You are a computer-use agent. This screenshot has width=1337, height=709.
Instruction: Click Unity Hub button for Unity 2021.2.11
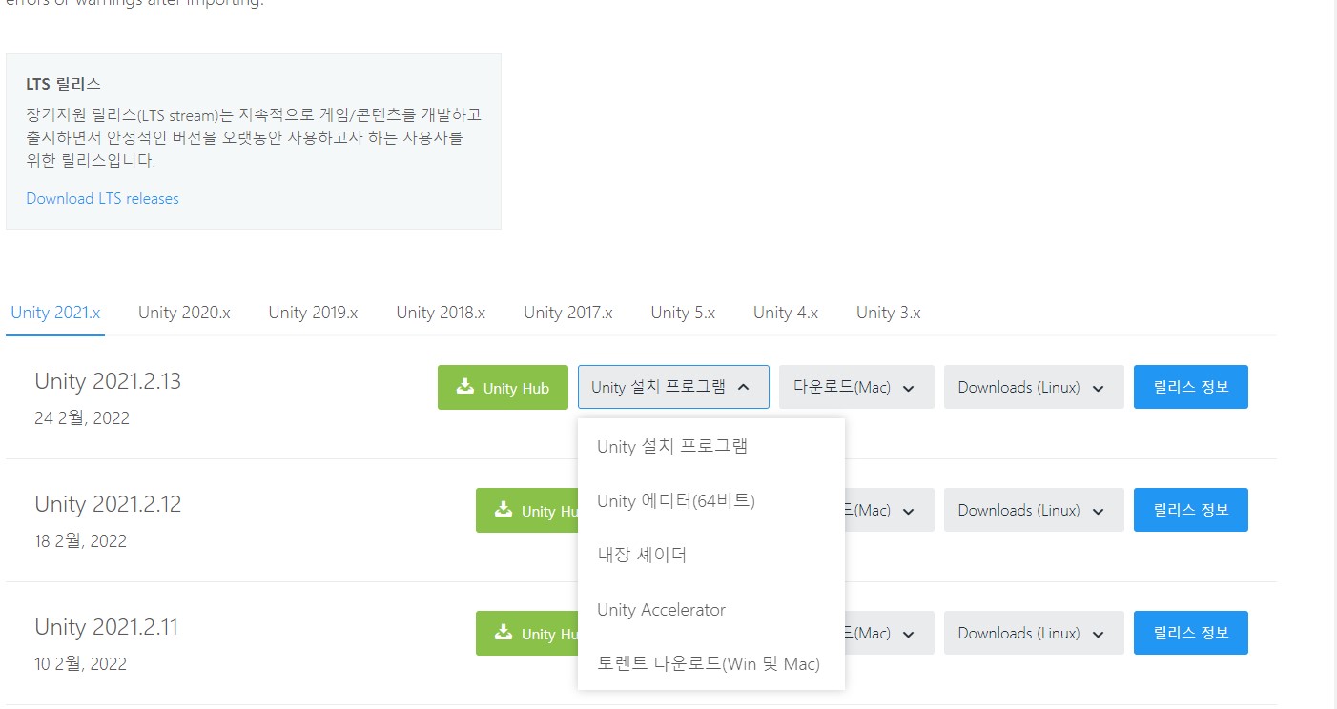coord(526,633)
